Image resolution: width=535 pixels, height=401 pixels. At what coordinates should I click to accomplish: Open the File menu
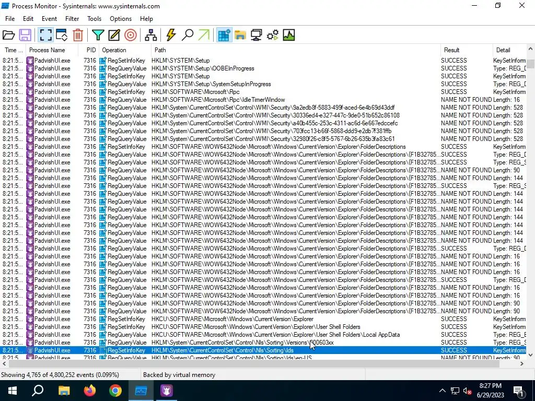[x=10, y=19]
